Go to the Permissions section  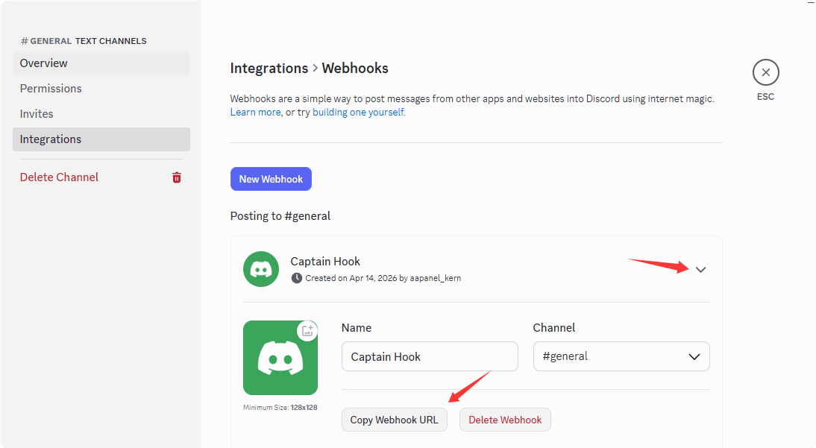[x=51, y=89]
